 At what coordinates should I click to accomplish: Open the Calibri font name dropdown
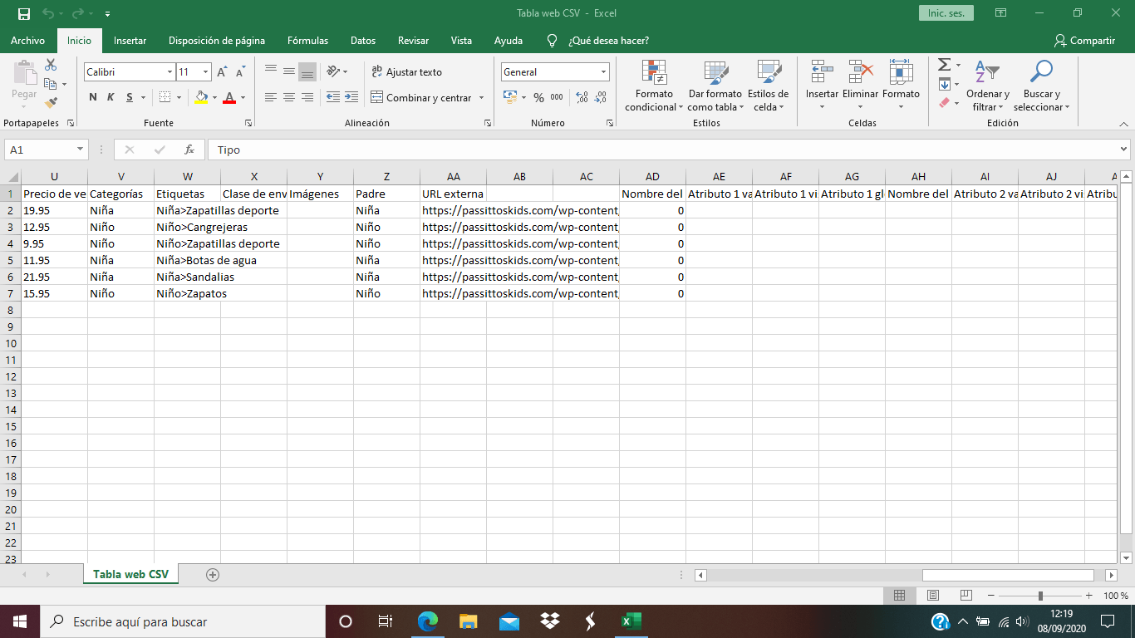click(170, 72)
